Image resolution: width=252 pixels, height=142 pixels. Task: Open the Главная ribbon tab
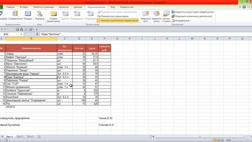point(10,7)
